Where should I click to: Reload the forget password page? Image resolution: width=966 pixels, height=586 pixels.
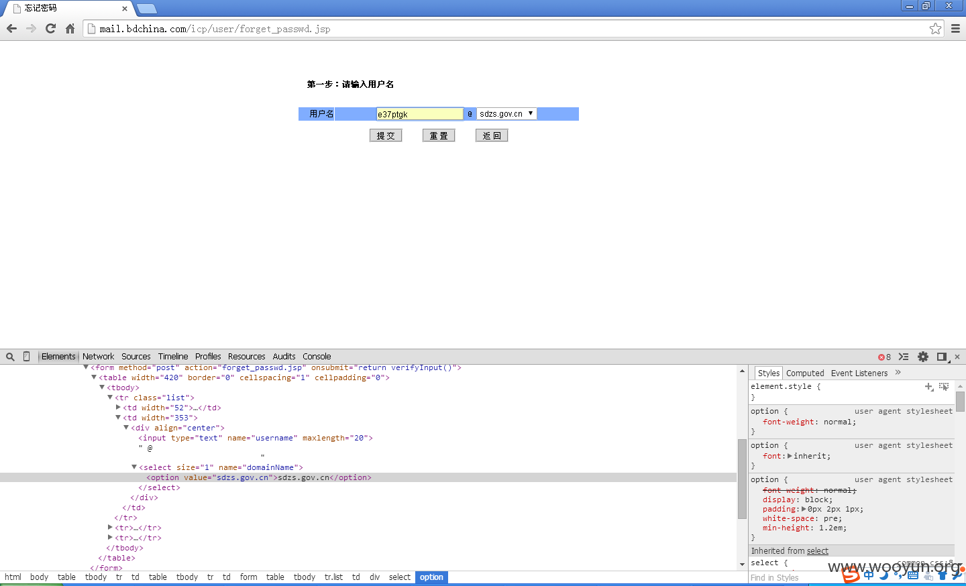point(50,29)
